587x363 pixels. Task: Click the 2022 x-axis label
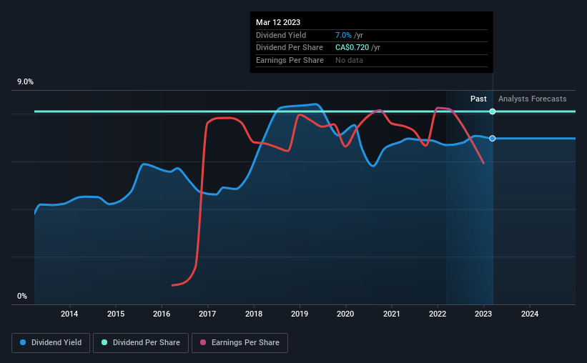438,314
